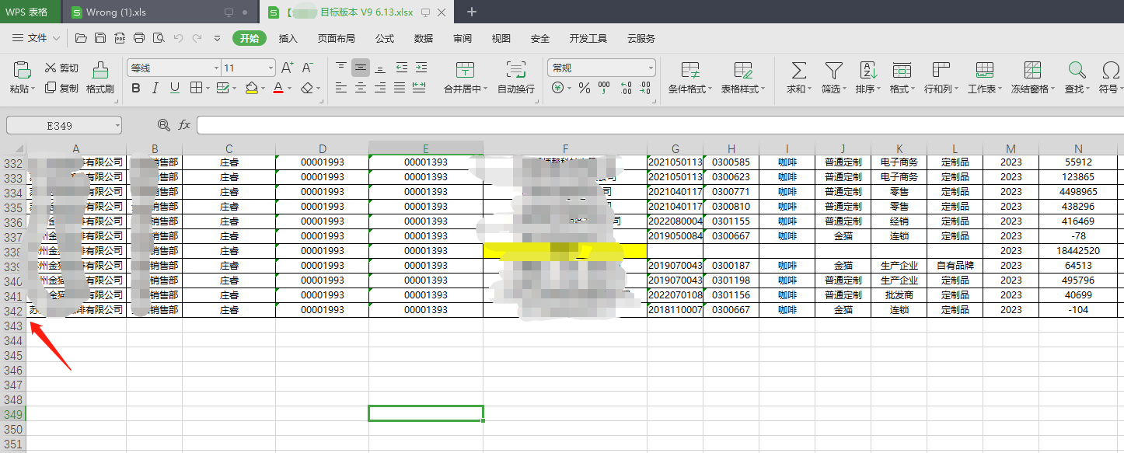Decrease indent icon
This screenshot has width=1124, height=453.
coord(401,68)
